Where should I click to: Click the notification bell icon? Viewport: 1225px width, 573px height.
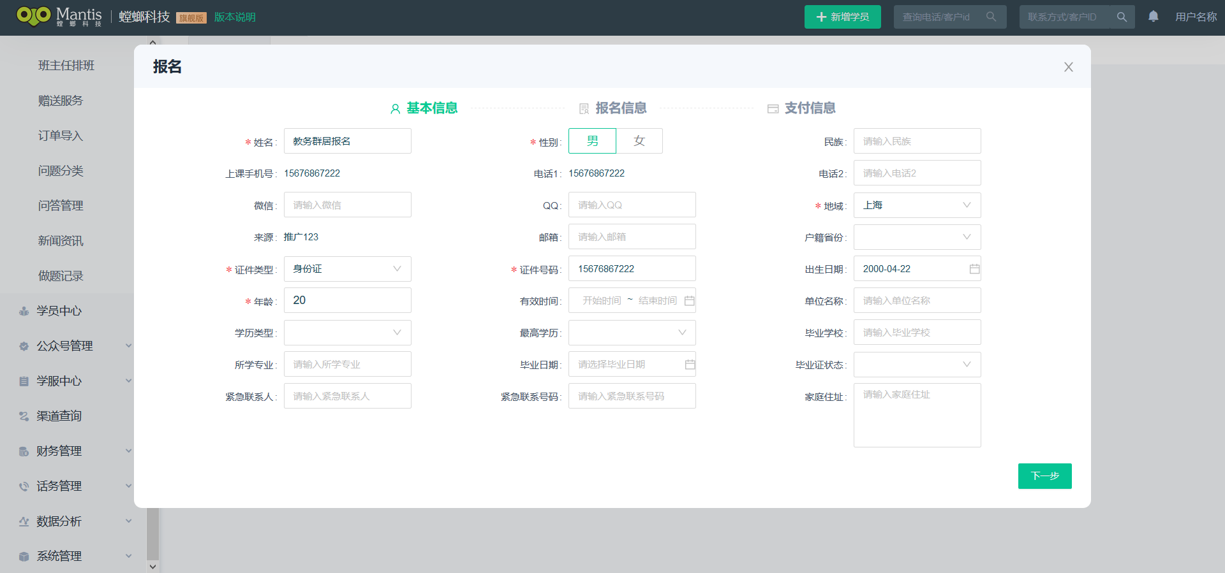pos(1154,17)
